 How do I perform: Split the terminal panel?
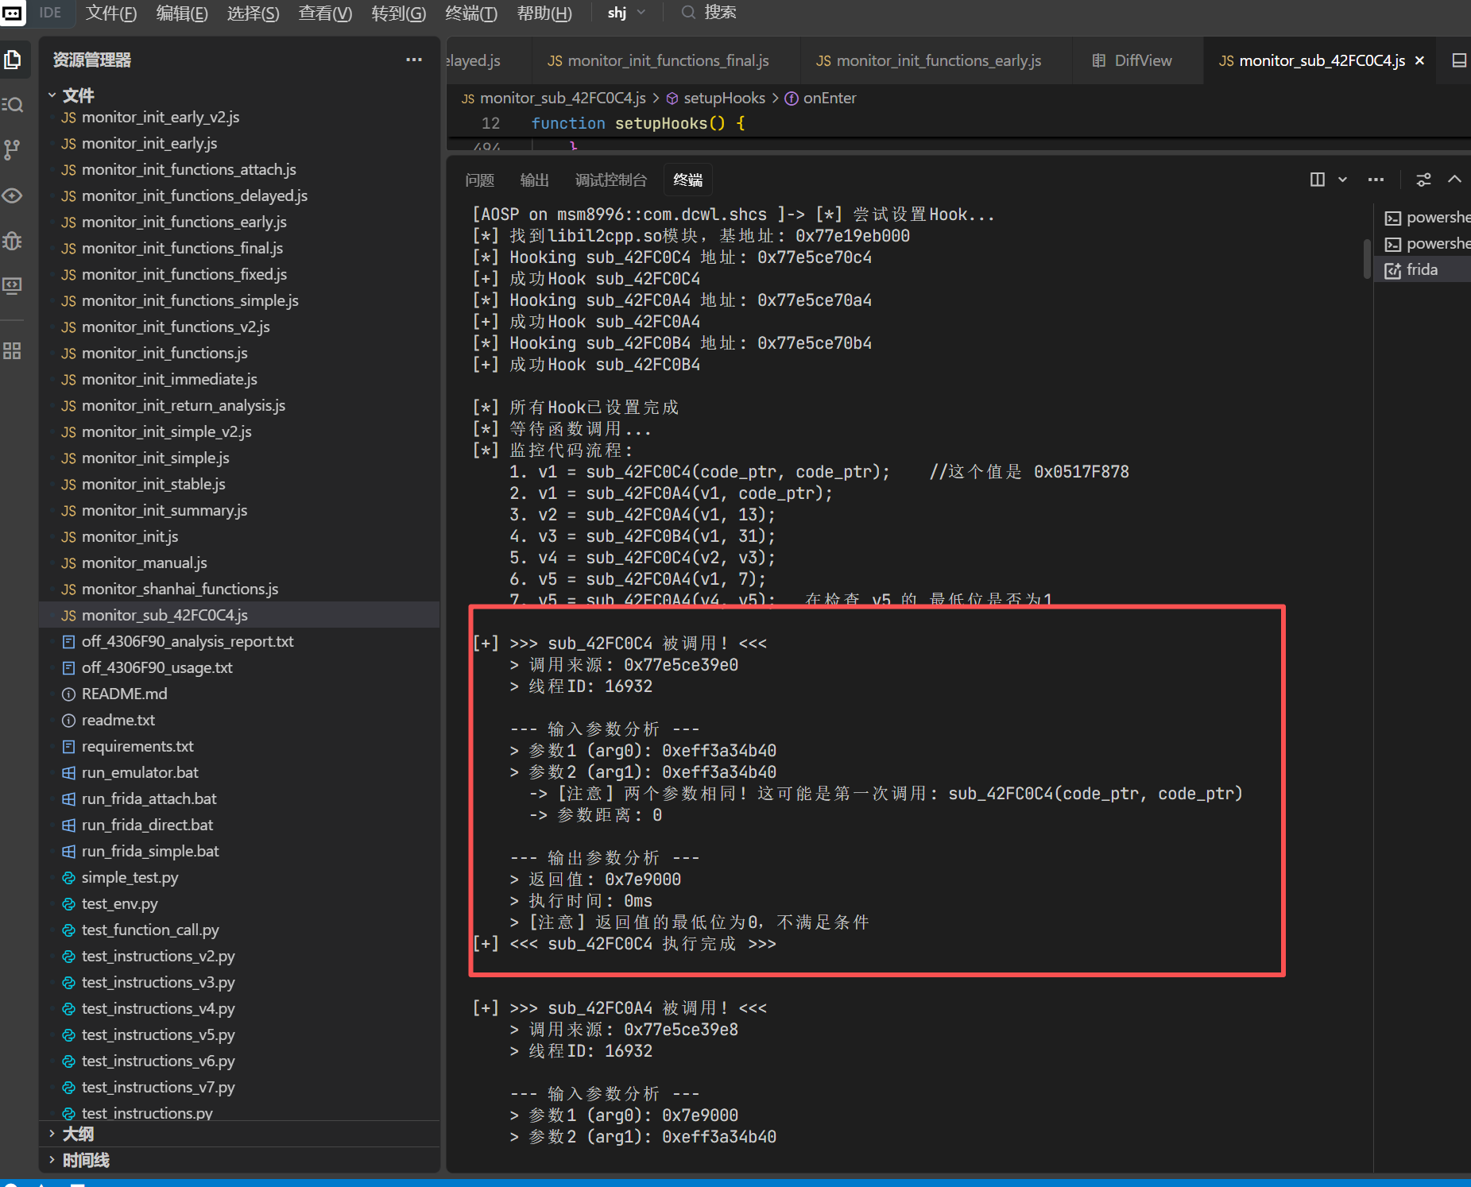1318,180
